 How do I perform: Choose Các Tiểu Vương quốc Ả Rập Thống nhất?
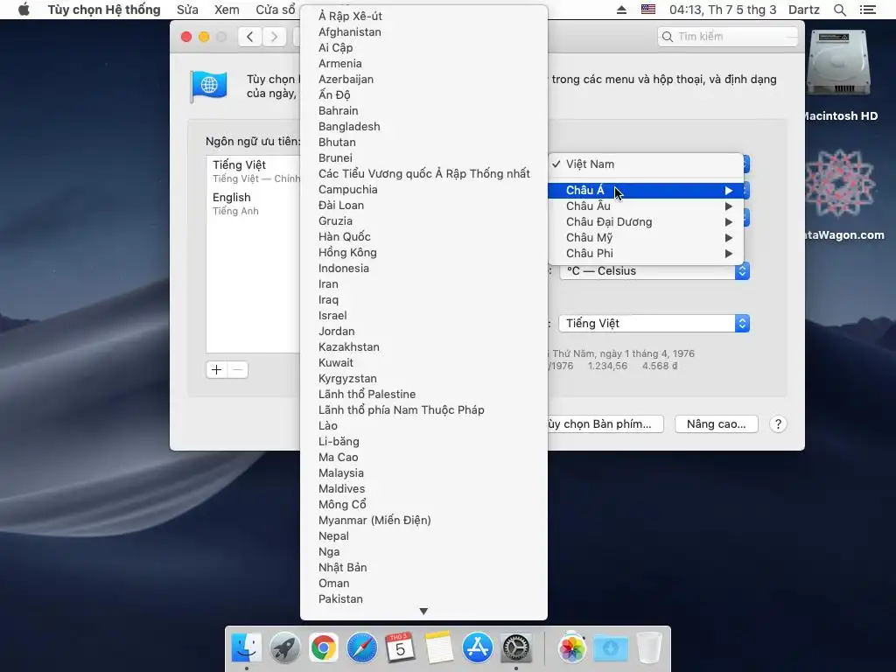click(423, 174)
